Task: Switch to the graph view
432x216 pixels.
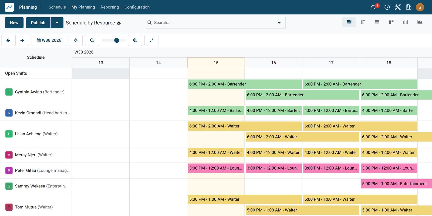Action: coord(420,22)
